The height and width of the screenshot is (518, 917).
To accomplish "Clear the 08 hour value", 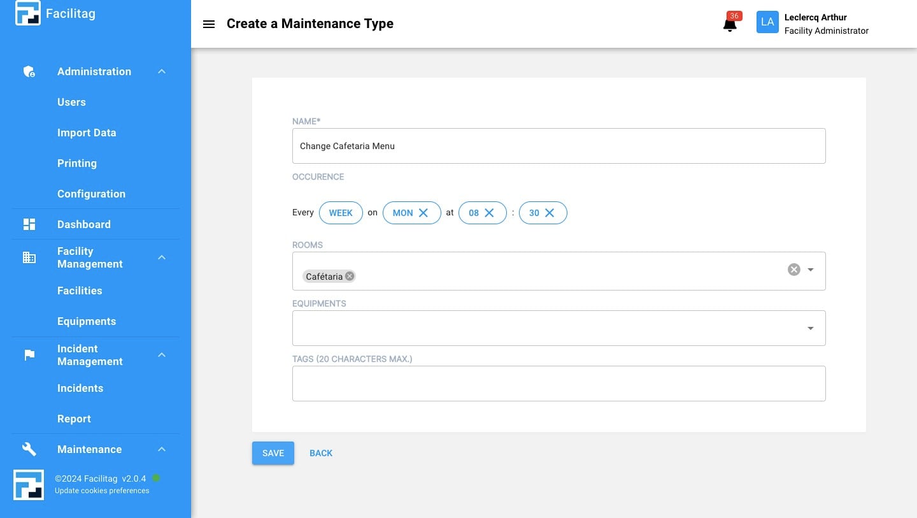I will 489,213.
